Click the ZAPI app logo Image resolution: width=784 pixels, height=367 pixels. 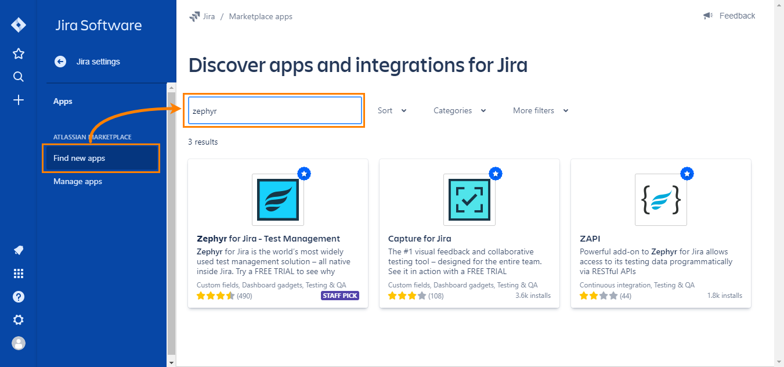click(661, 200)
